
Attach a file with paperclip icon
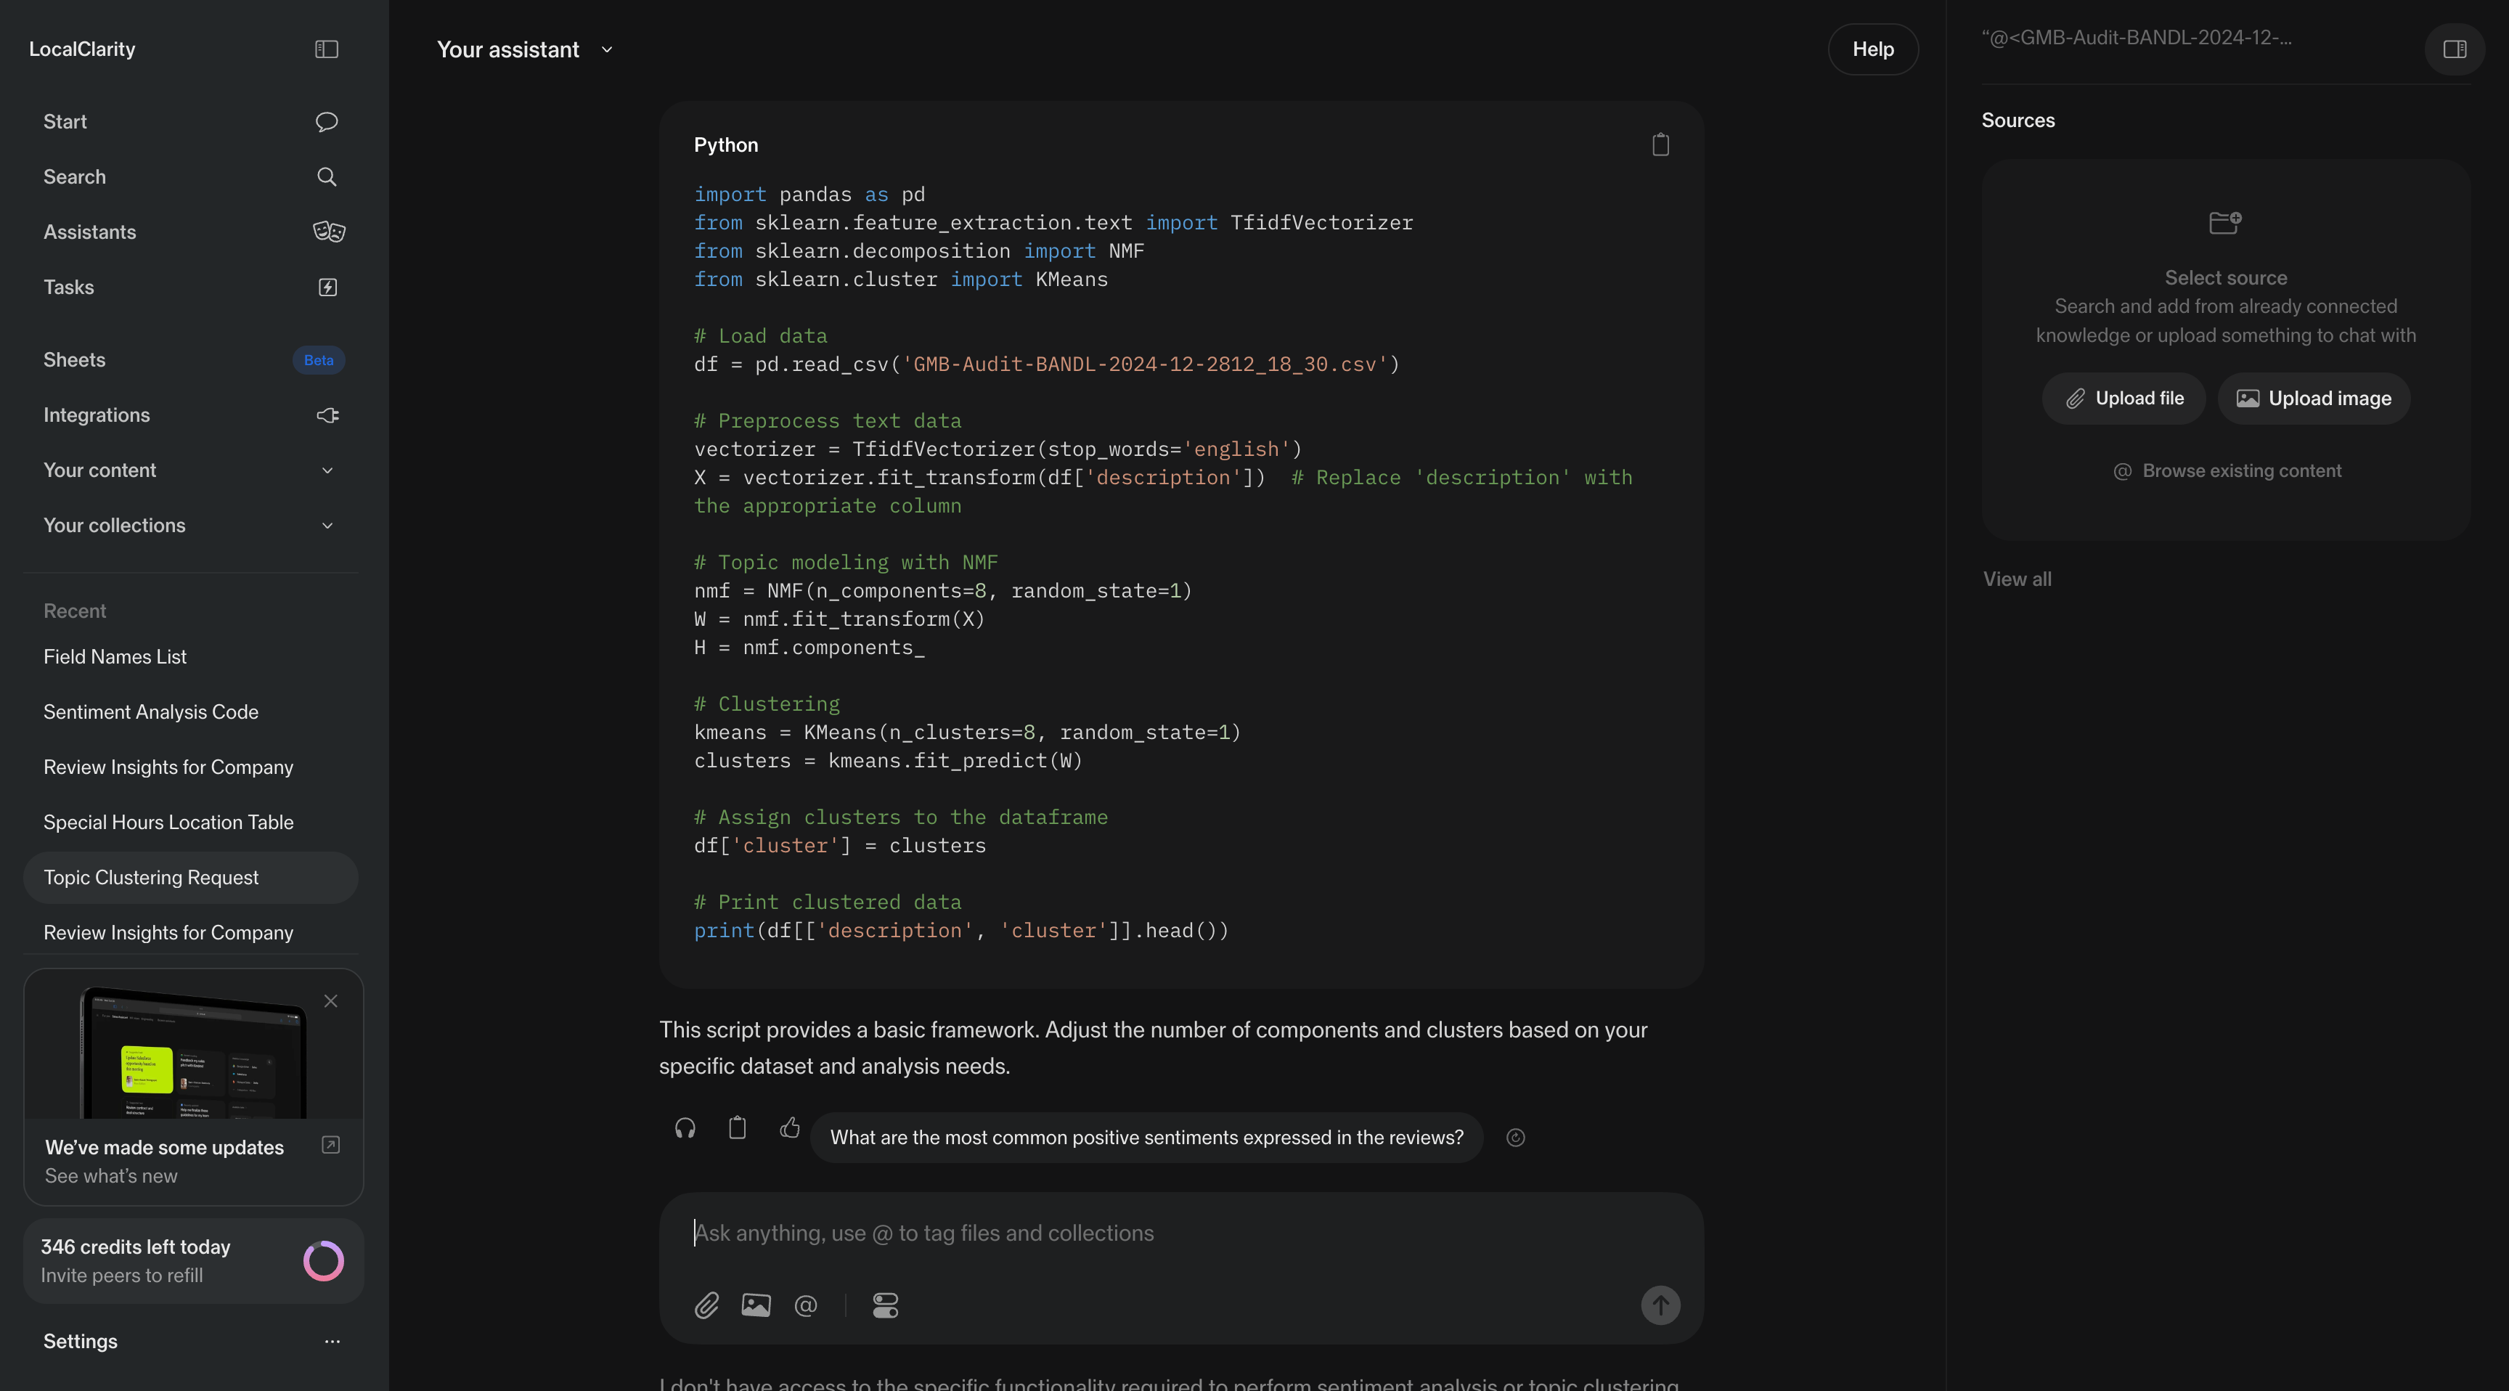[x=706, y=1305]
